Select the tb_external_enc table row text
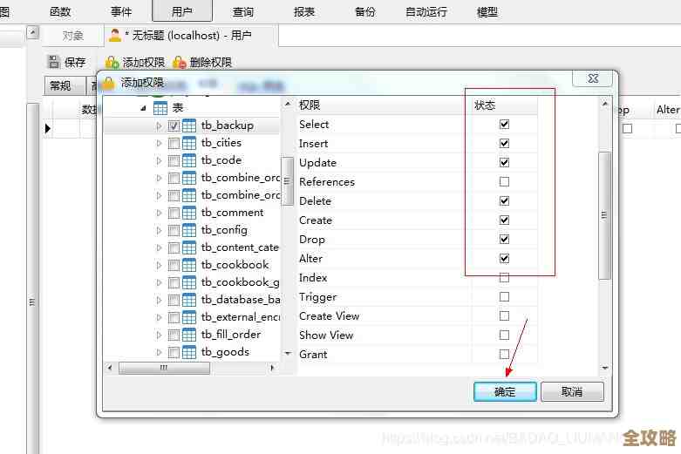This screenshot has height=454, width=681. point(241,317)
